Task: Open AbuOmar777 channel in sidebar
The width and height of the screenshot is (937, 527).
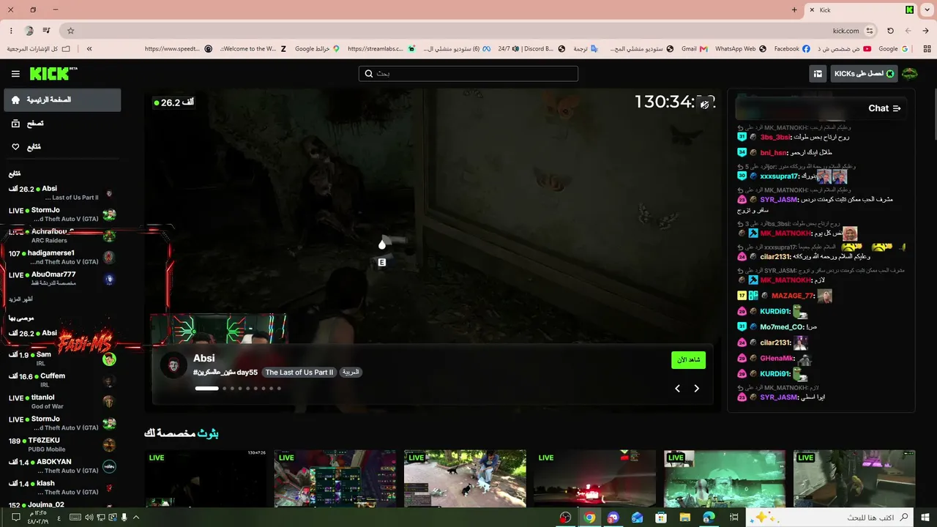Action: 62,279
